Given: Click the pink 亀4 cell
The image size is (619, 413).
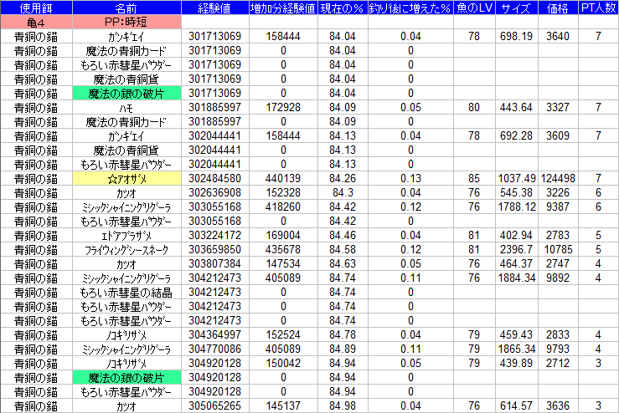Looking at the screenshot, I should (36, 22).
